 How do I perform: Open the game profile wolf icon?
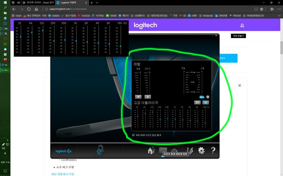coord(190,151)
